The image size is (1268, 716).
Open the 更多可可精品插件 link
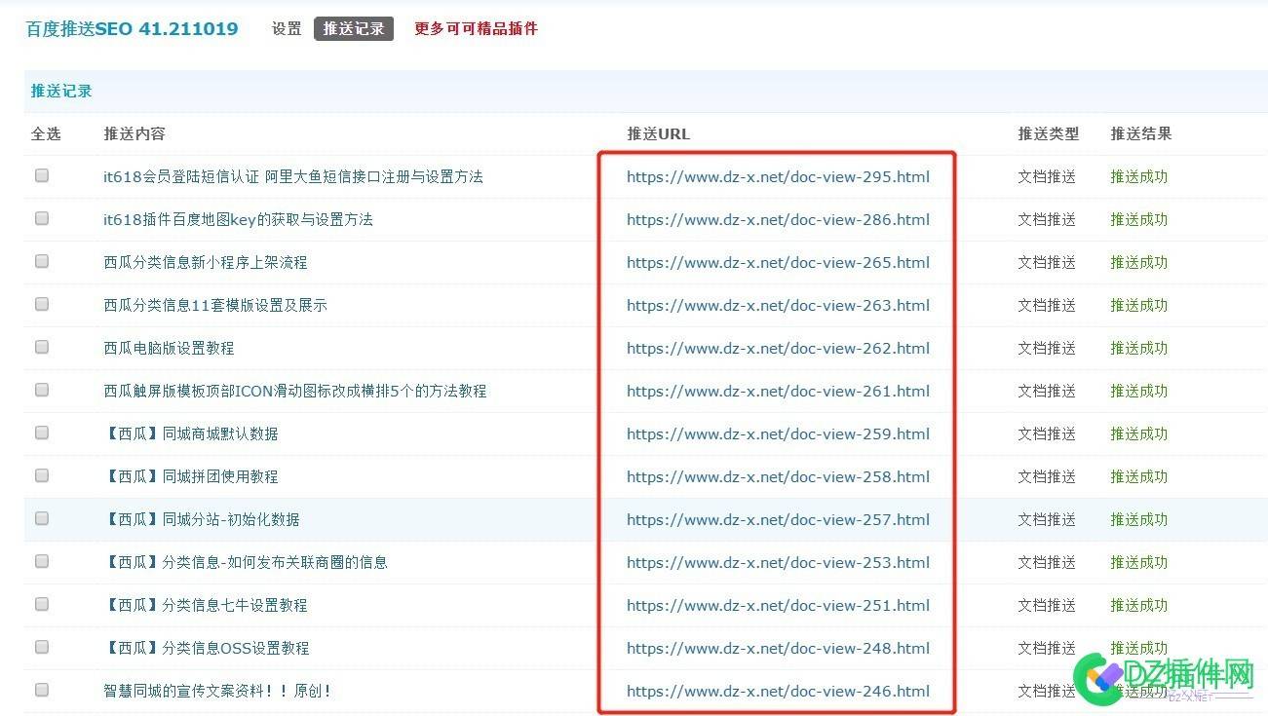(476, 29)
